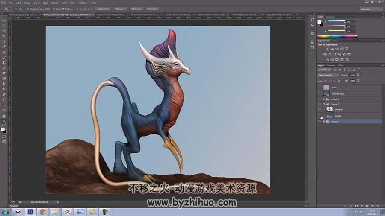Open the File menu
Image resolution: width=385 pixels, height=216 pixels.
11,3
